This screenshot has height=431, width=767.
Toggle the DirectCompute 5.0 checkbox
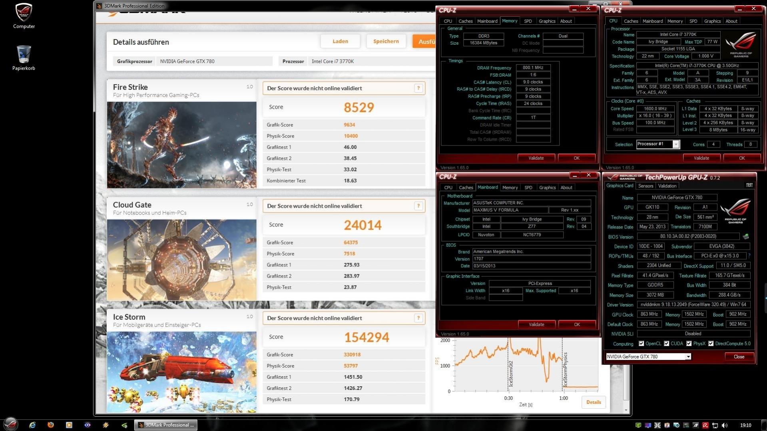tap(711, 344)
